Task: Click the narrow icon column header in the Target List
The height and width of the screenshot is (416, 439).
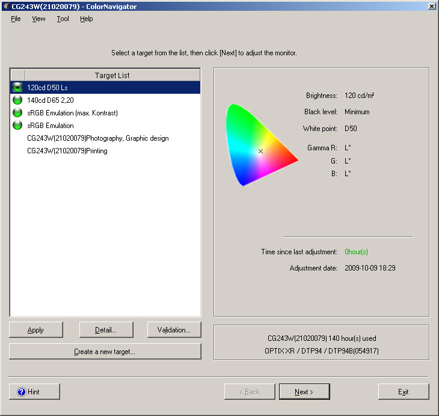Action: point(17,75)
